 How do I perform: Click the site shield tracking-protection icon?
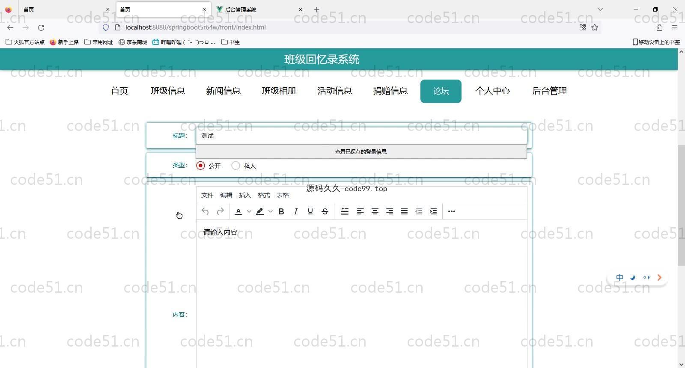pos(106,27)
